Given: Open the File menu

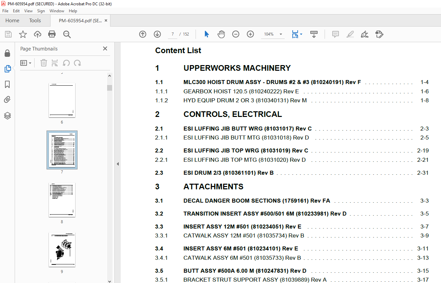Looking at the screenshot, I should point(5,11).
